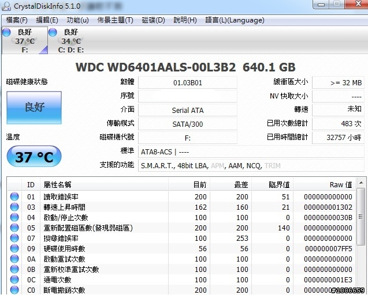Open the 語言(L)(Language) menu

tap(235, 20)
